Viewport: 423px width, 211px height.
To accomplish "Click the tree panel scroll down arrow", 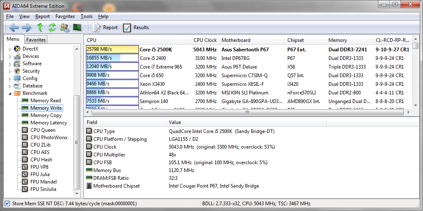I will click(77, 193).
